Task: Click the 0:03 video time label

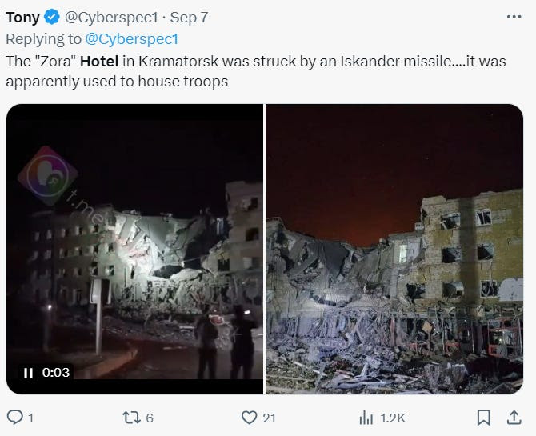Action: (x=56, y=372)
